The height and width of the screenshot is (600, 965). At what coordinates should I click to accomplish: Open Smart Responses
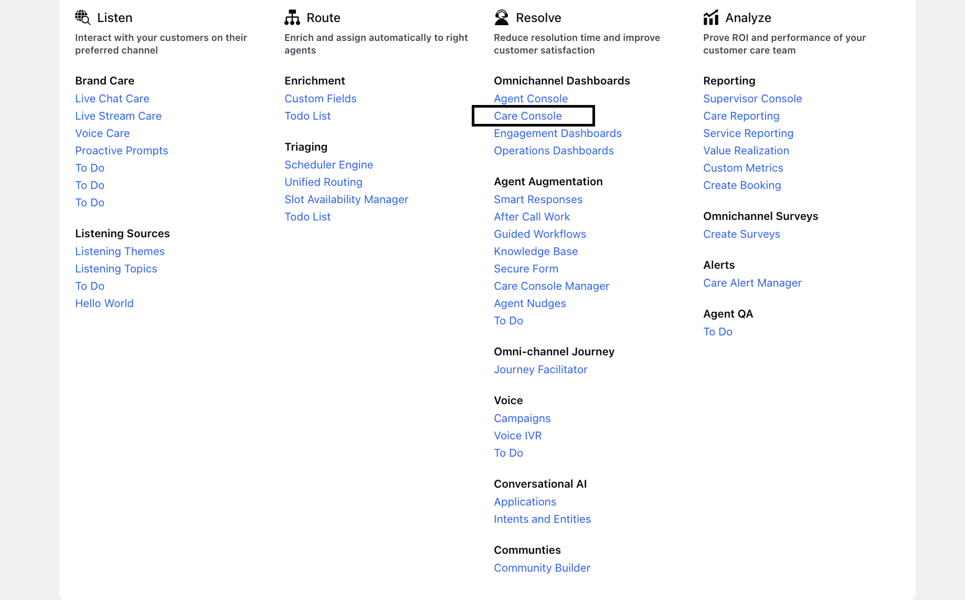pos(538,199)
